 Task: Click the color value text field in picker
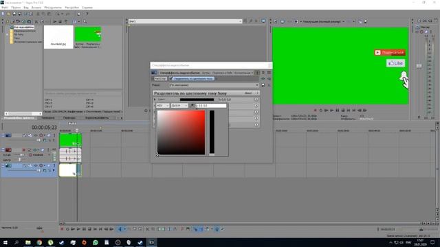click(x=211, y=106)
